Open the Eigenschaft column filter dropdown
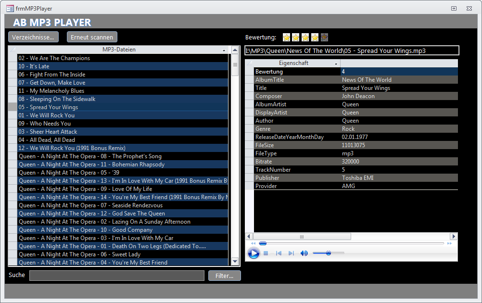Viewport: 482px width, 303px height. [x=335, y=63]
